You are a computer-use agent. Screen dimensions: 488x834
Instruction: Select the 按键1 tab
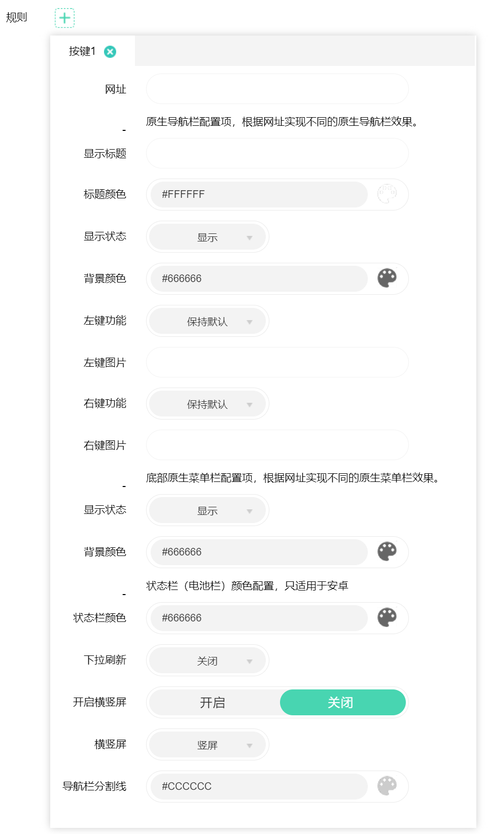82,51
